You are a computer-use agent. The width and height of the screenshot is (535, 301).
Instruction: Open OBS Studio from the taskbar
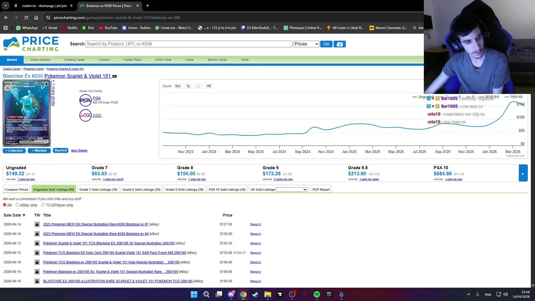292,294
